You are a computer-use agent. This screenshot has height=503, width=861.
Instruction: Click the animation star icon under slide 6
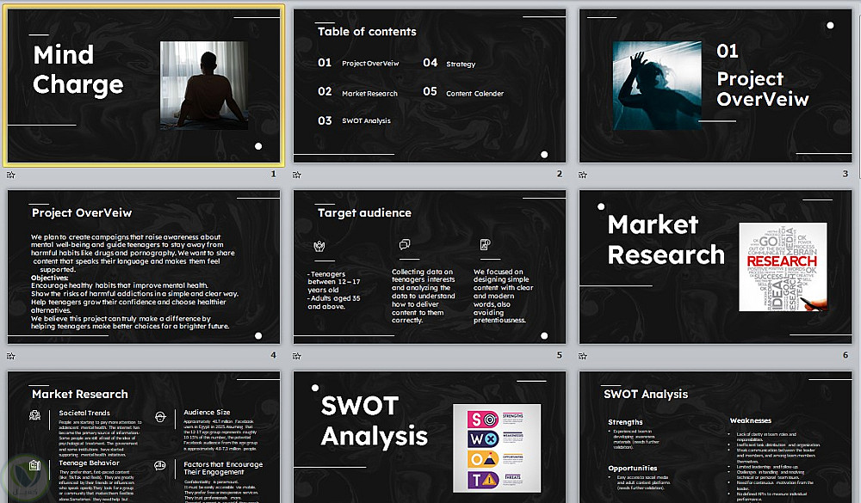pos(583,356)
